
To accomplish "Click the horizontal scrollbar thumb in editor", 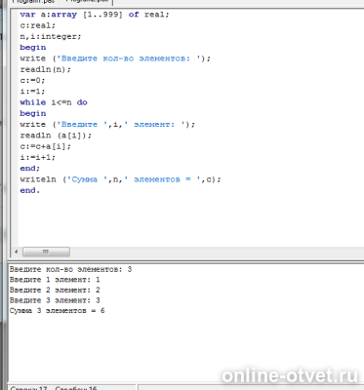I will coord(46,252).
